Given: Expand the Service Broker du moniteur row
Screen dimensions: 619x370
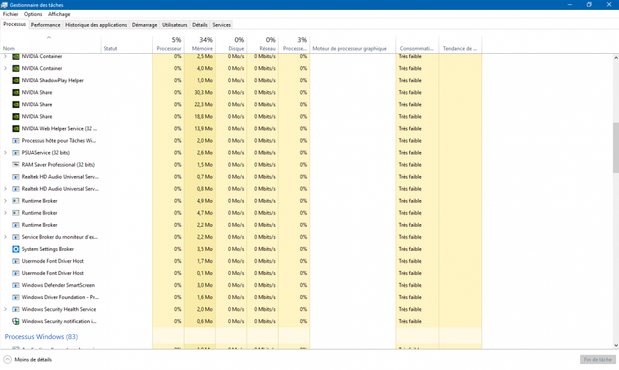Looking at the screenshot, I should coord(6,237).
